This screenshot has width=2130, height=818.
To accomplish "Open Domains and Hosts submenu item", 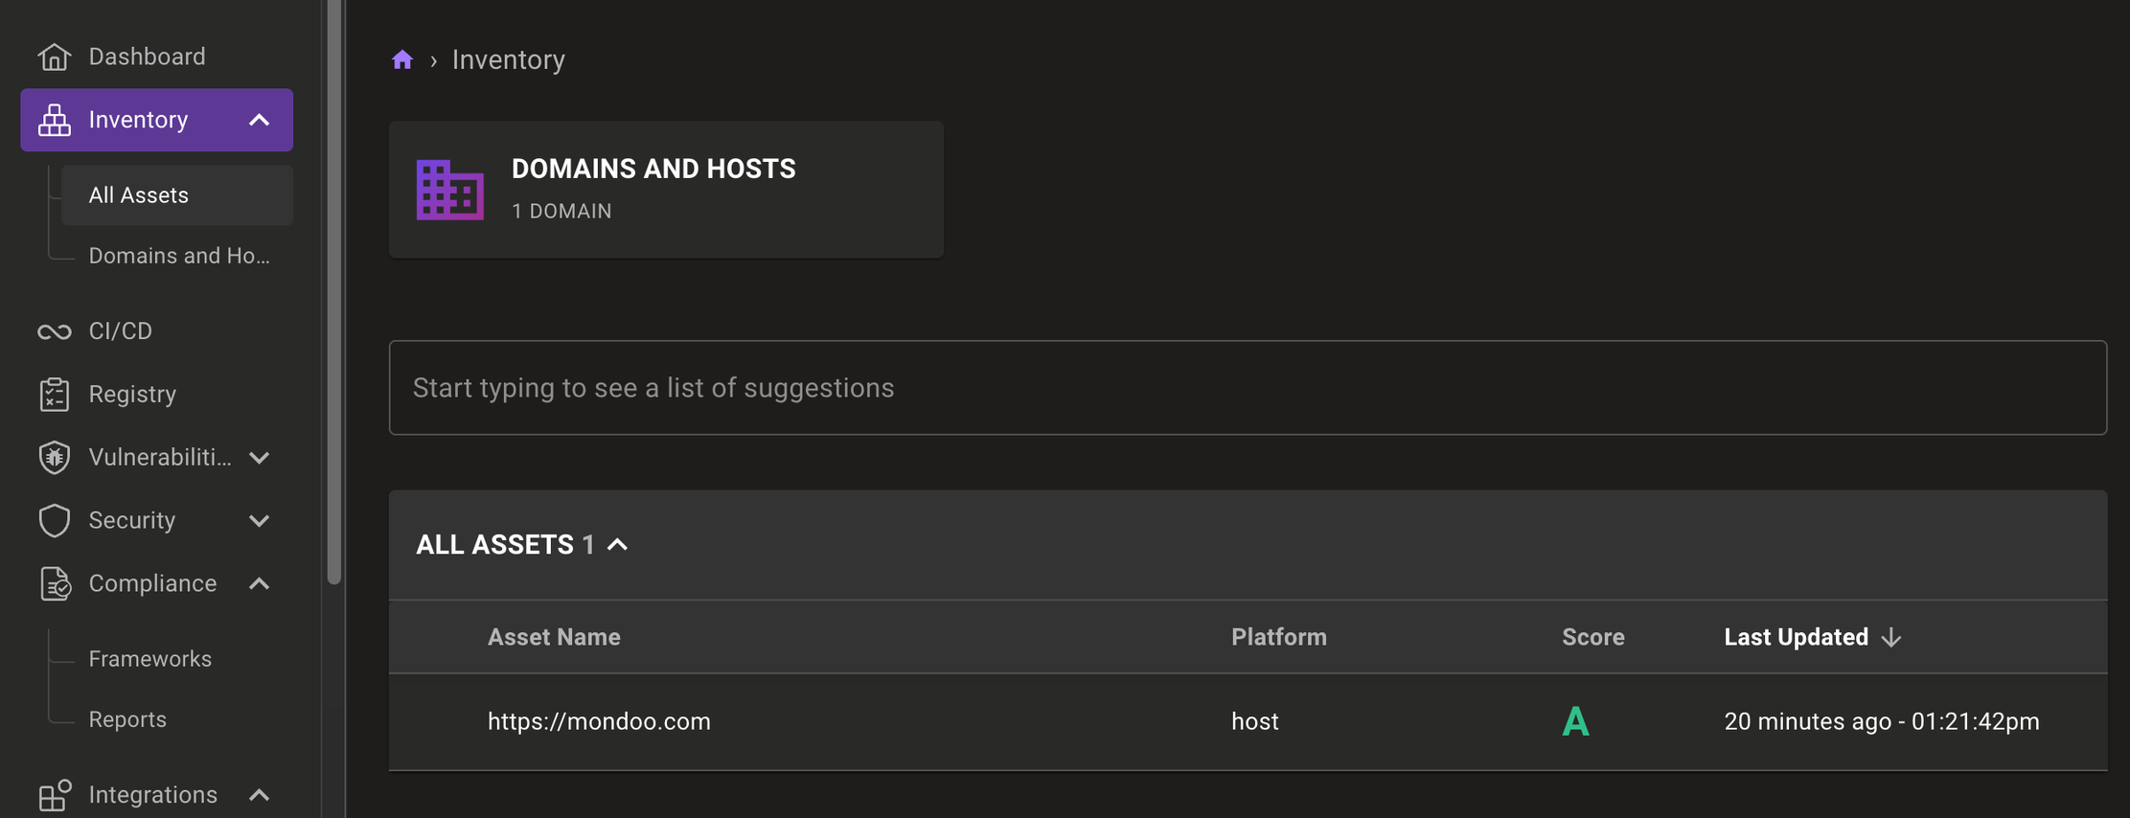I will (x=177, y=256).
